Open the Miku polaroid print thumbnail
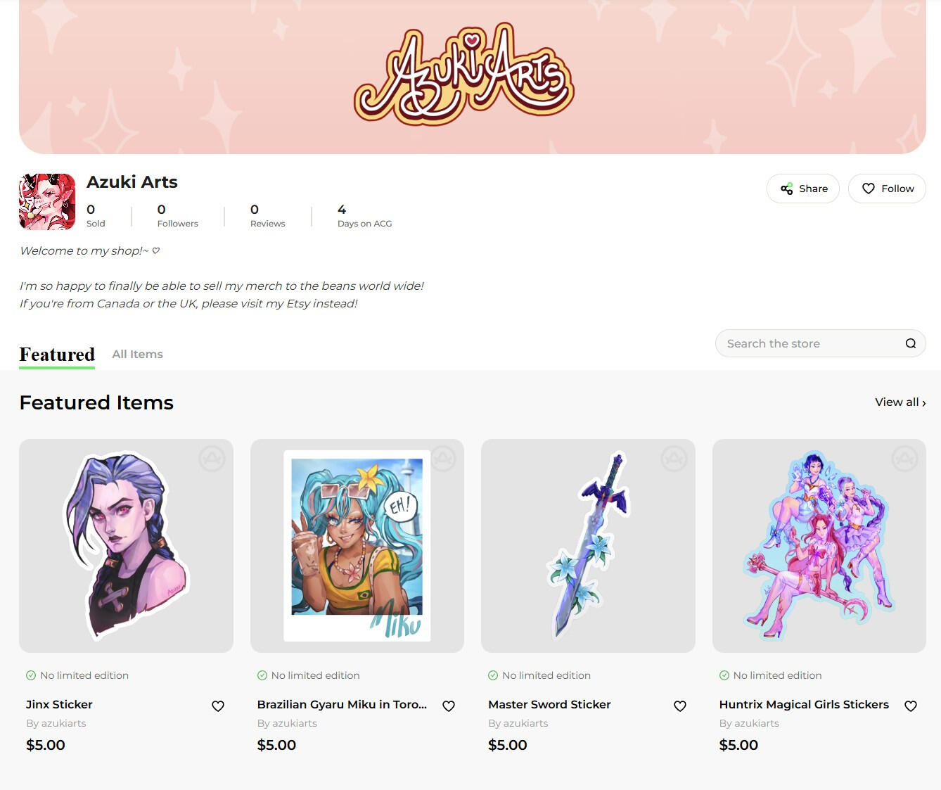941x790 pixels. (x=357, y=546)
